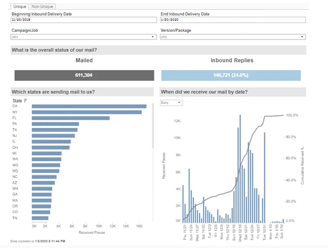Select the MD state bar
328x248 pixels.
pos(46,171)
